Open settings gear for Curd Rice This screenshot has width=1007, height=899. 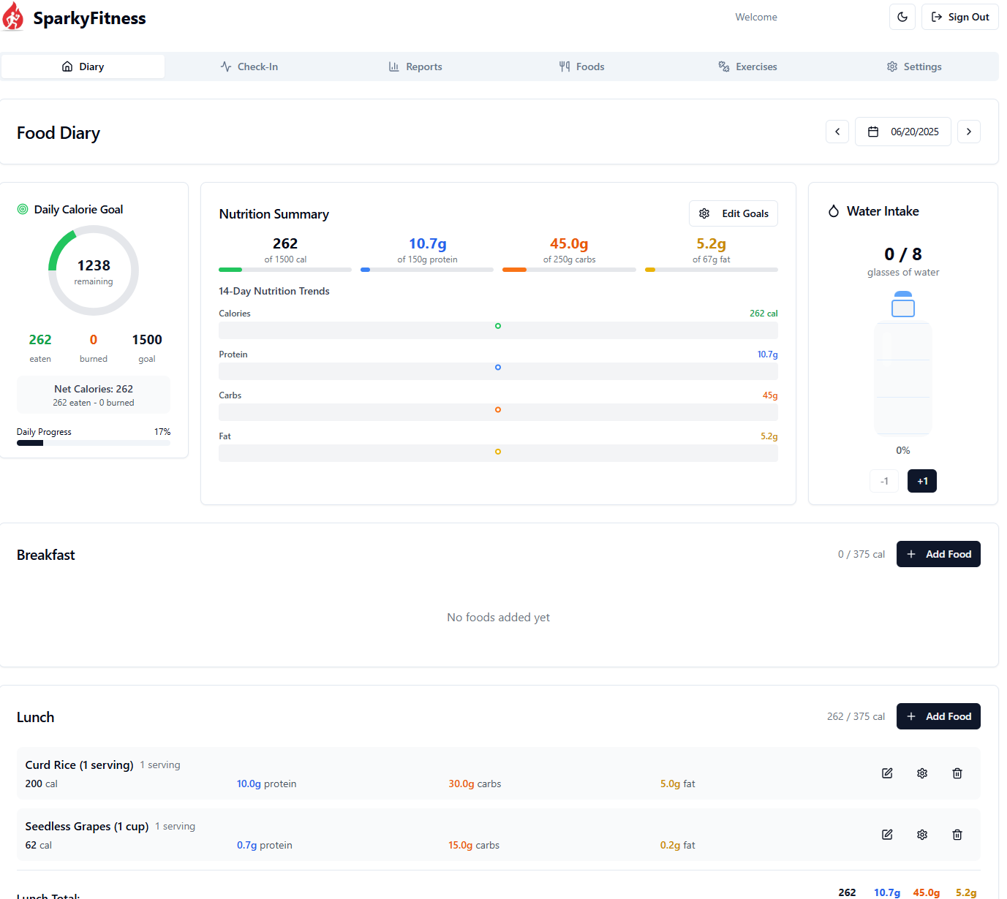point(922,773)
